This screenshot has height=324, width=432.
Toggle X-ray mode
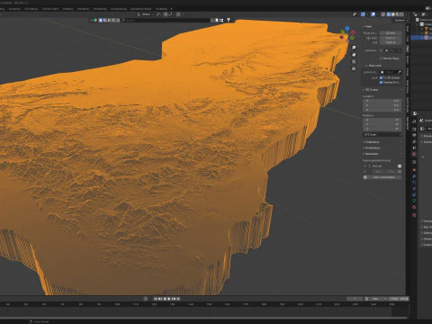pos(383,14)
